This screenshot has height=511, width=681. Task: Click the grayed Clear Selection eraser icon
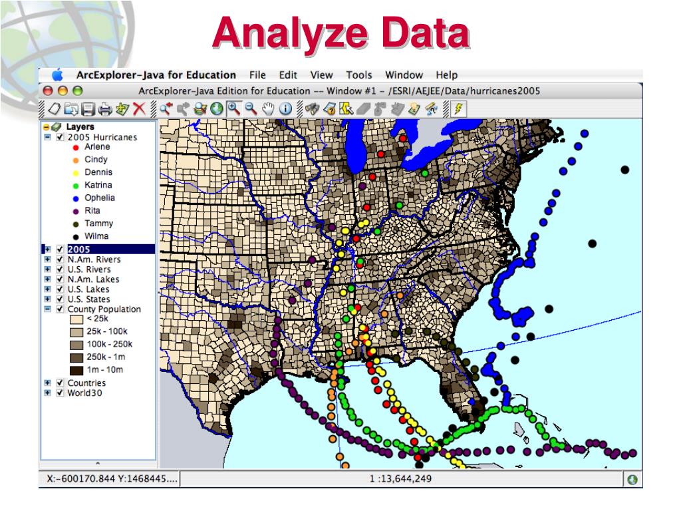[364, 108]
